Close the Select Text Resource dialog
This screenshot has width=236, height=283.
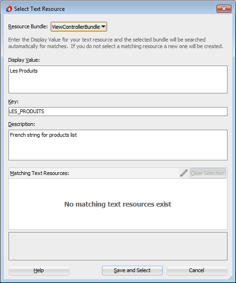point(224,8)
